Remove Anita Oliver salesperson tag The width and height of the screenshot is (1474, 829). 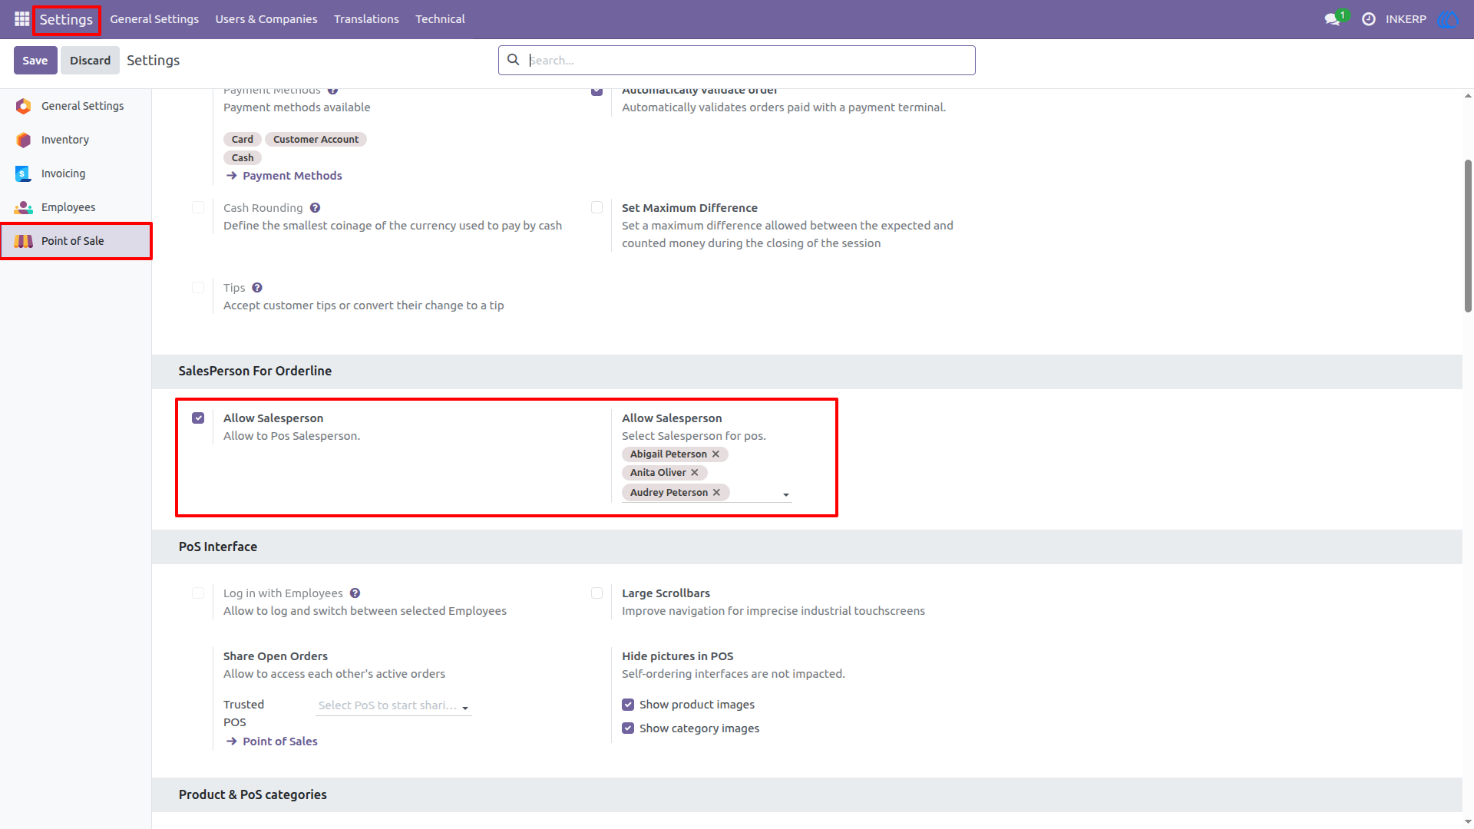(x=695, y=473)
